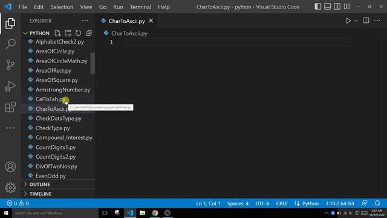Open Explorer views and more actions menu
Image resolution: width=387 pixels, height=218 pixels.
tap(85, 21)
